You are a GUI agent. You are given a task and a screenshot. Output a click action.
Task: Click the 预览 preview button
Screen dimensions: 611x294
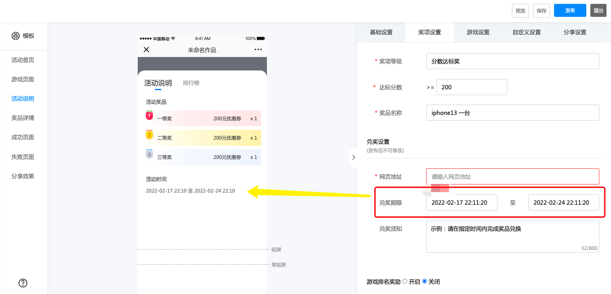520,11
